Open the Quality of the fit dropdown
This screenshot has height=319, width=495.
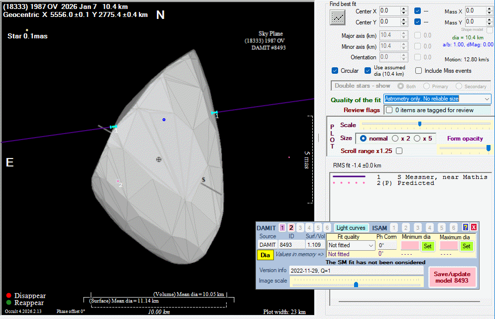(487, 99)
